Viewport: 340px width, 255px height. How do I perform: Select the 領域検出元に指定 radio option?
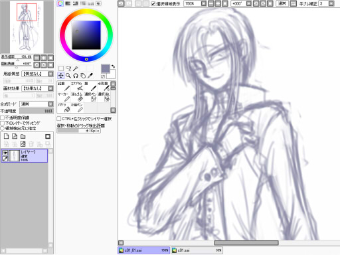[3, 128]
